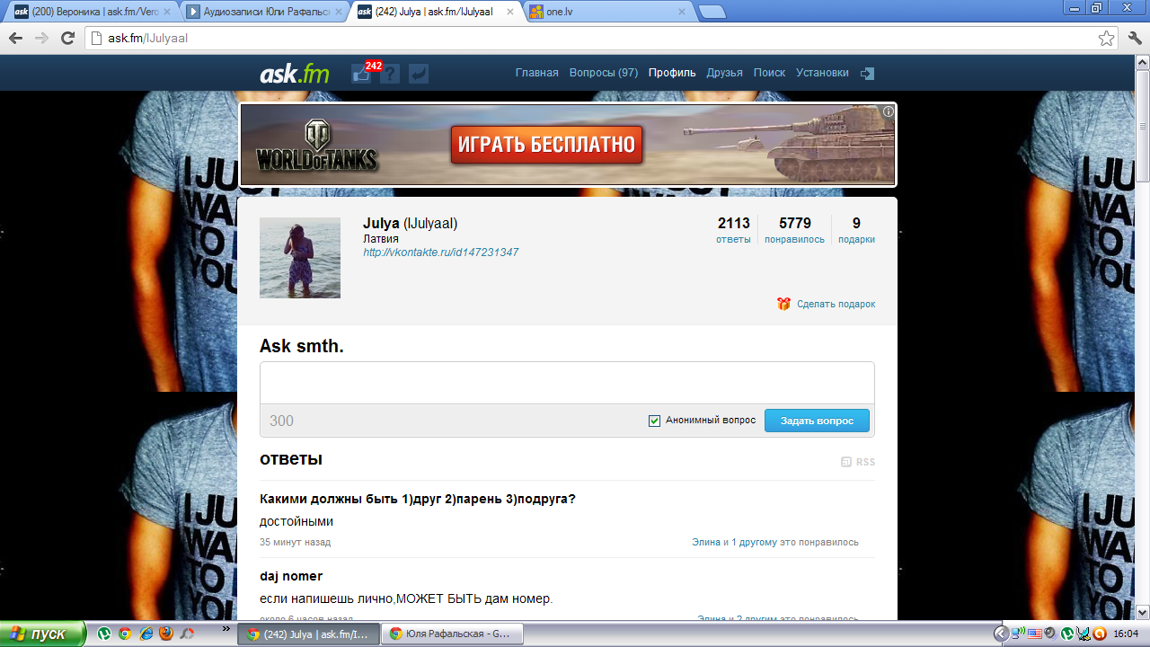Show the 1 другому likes list
This screenshot has height=647, width=1150.
(x=754, y=543)
